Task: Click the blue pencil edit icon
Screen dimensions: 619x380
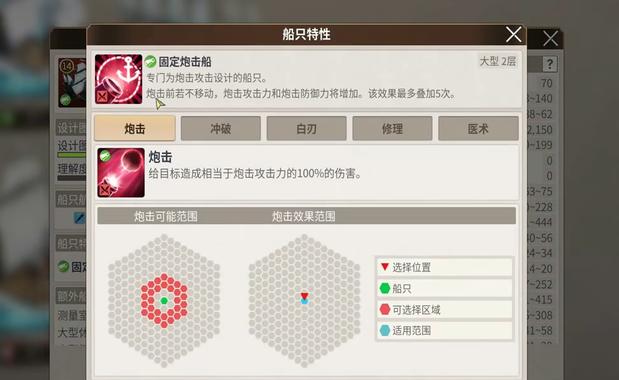Action: click(x=80, y=218)
